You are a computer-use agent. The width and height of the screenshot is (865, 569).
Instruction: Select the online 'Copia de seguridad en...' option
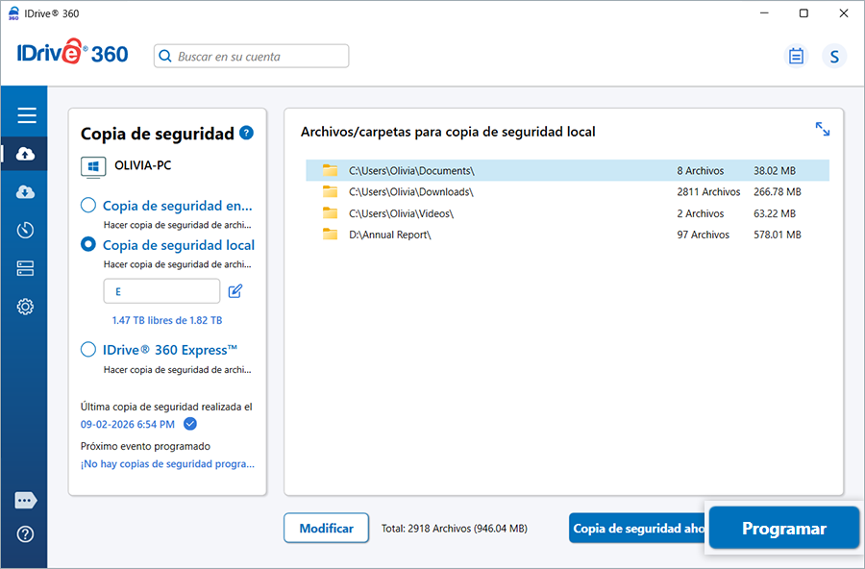pos(88,205)
